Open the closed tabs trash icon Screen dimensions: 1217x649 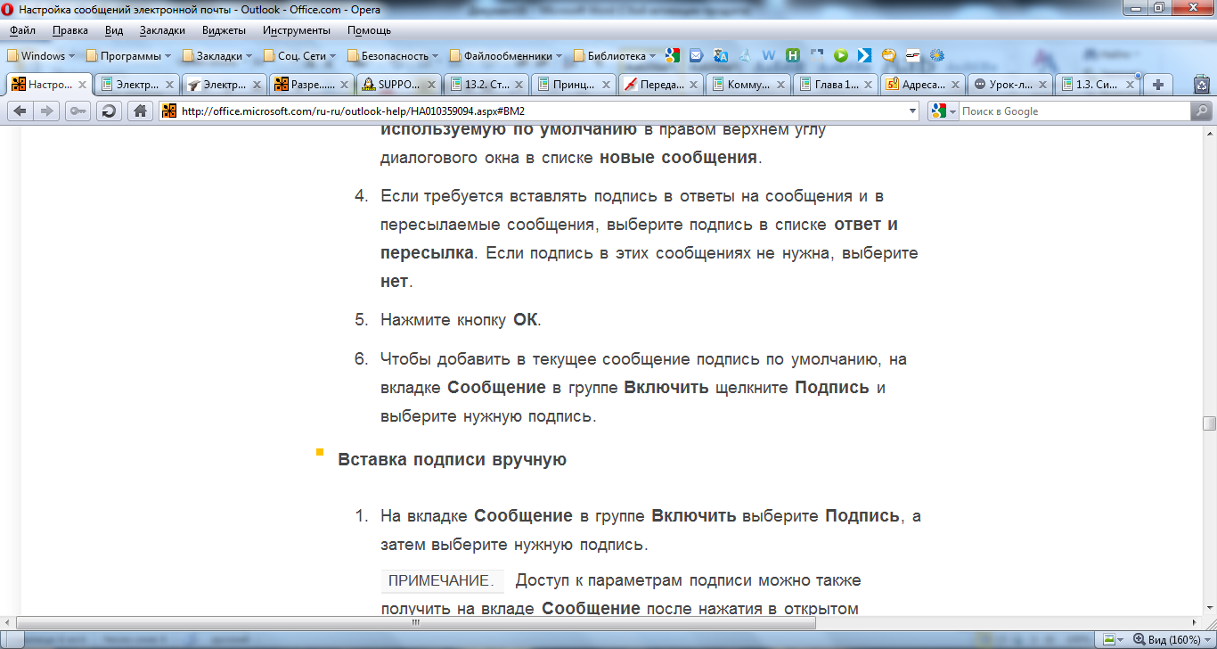[x=1201, y=85]
